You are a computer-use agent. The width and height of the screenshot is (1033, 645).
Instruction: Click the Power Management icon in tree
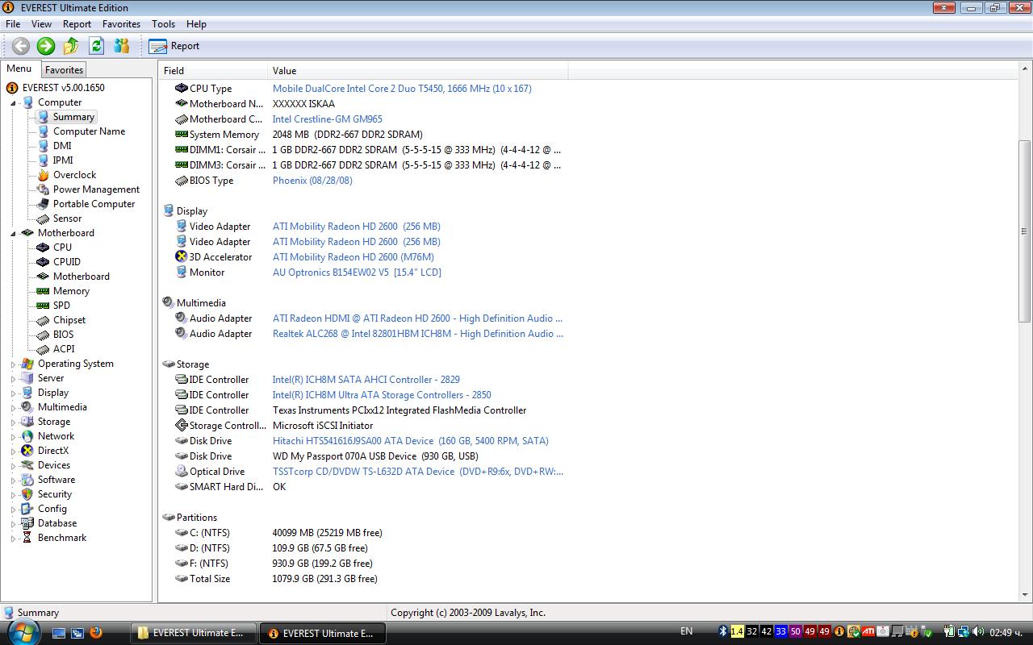(x=43, y=189)
